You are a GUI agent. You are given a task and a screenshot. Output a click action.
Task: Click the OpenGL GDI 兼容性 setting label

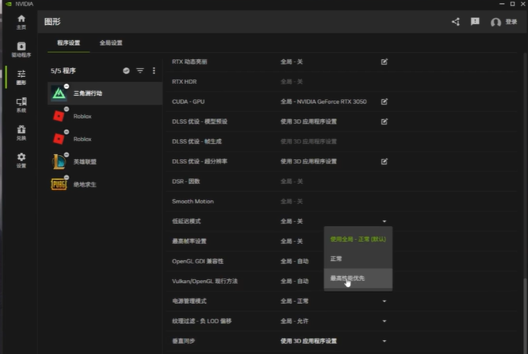[198, 261]
